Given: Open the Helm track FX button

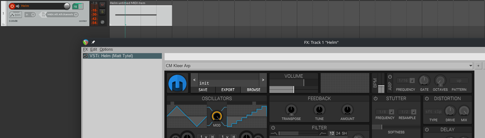Looking at the screenshot, I should (x=75, y=7).
